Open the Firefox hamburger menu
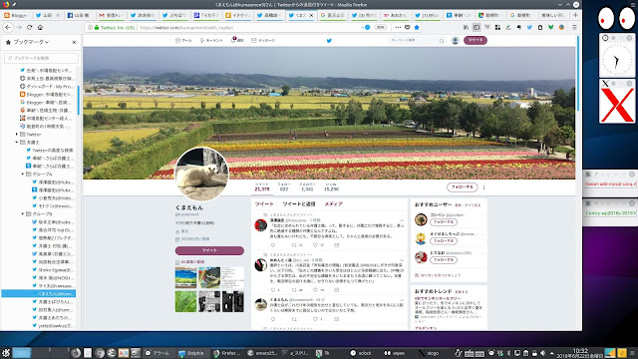Viewport: 638px width, 359px height. pyautogui.click(x=574, y=27)
